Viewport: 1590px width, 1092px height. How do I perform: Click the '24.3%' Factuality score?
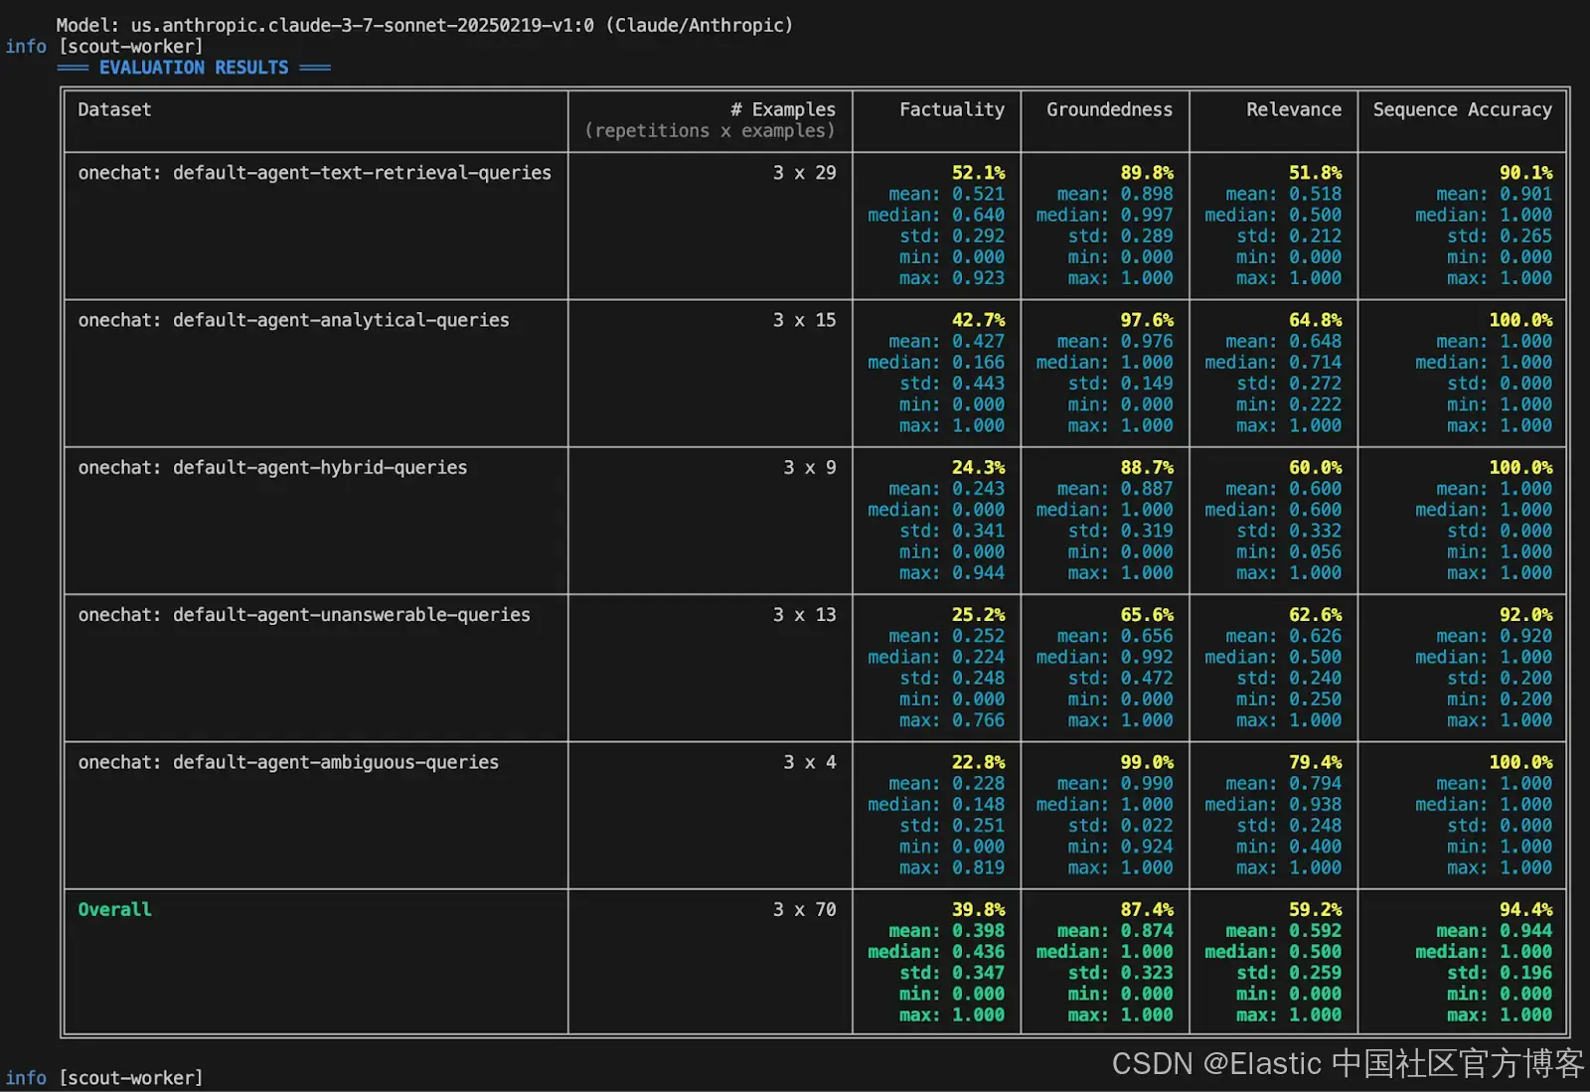tap(978, 467)
